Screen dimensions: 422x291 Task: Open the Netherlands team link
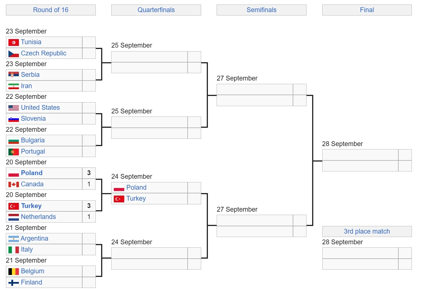click(x=38, y=217)
